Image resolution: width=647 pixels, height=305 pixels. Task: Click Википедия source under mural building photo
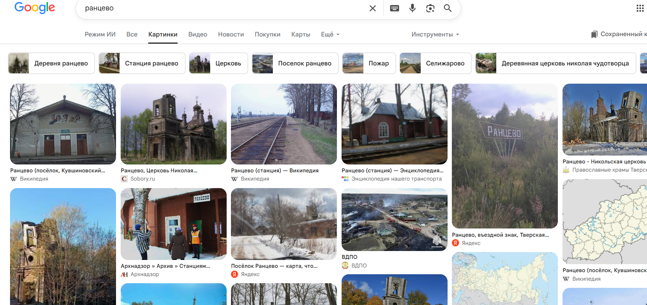click(x=34, y=179)
